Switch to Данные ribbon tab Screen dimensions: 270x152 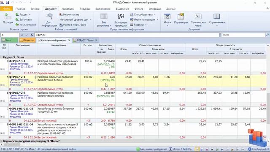tap(171, 9)
